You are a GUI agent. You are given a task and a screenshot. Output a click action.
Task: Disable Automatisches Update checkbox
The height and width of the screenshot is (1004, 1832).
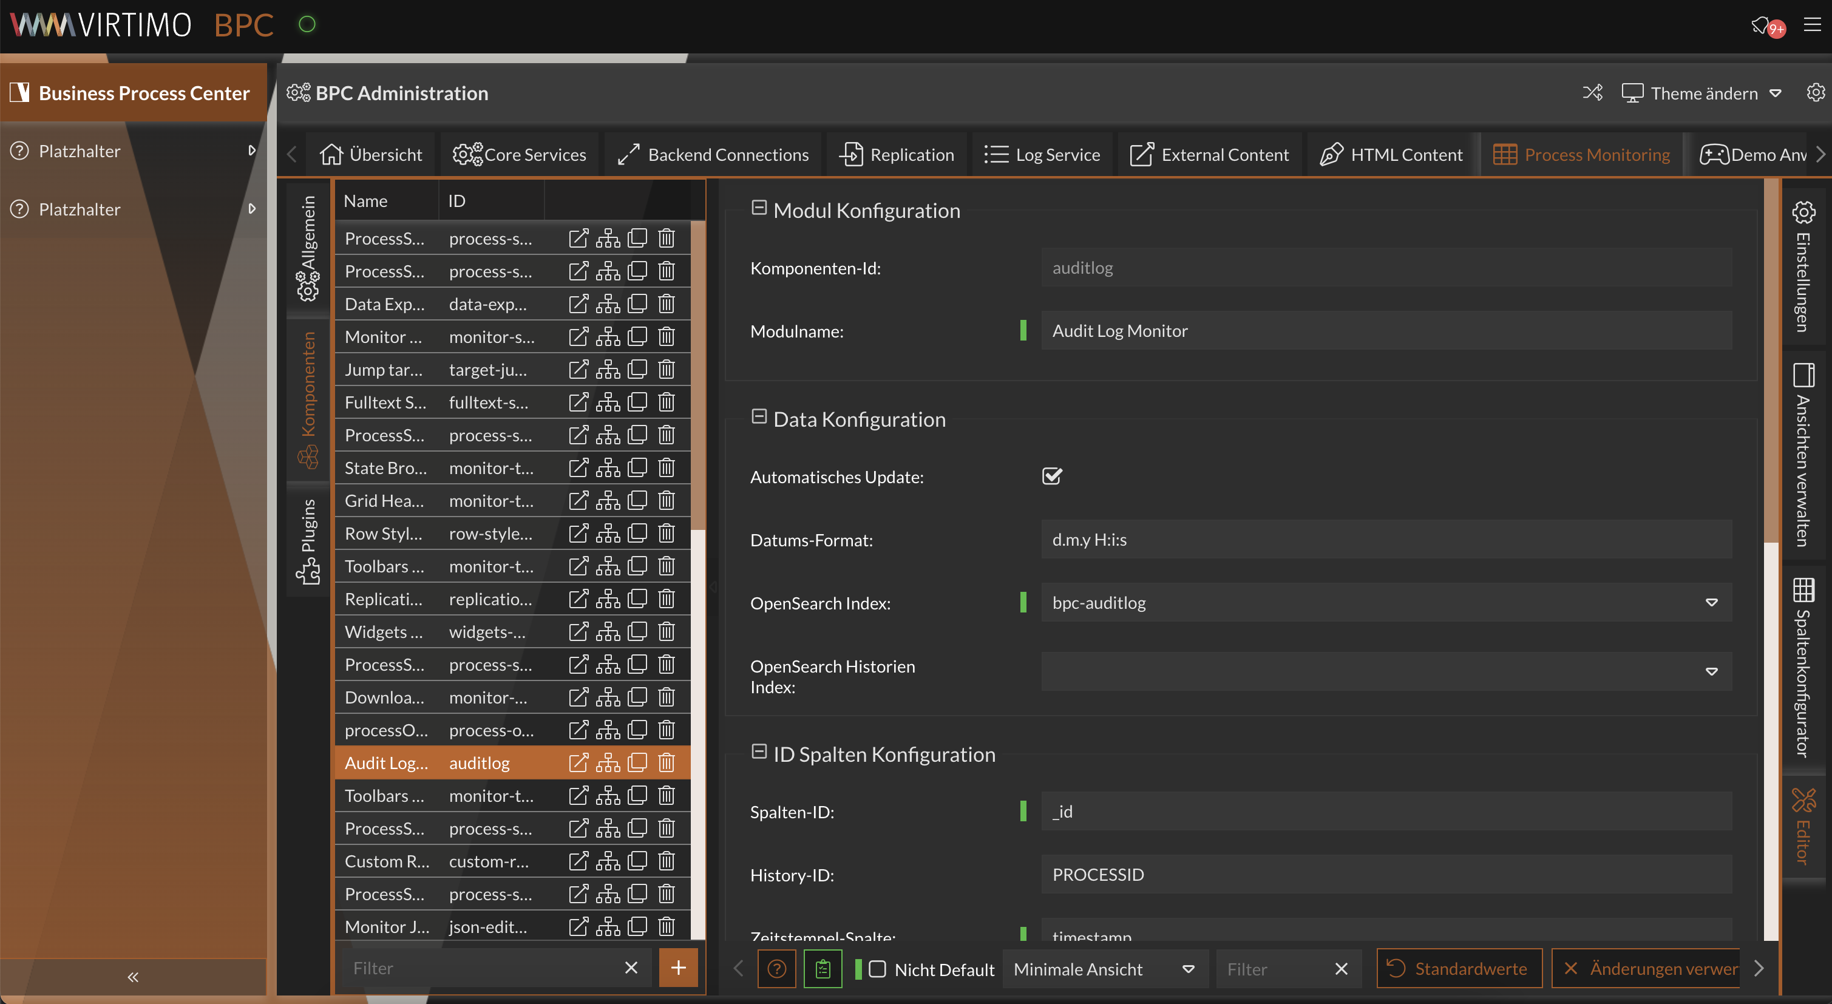coord(1052,477)
